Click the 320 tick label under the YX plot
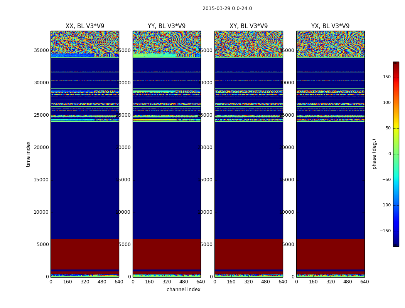Image resolution: width=405 pixels, height=308 pixels. (330, 282)
